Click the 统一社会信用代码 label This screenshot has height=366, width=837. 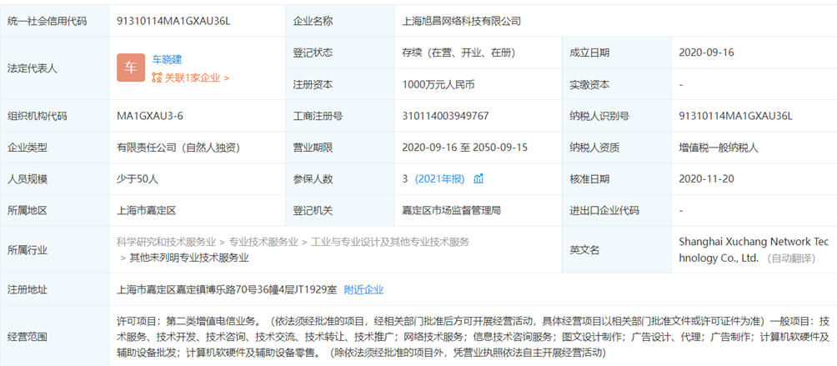(x=47, y=22)
